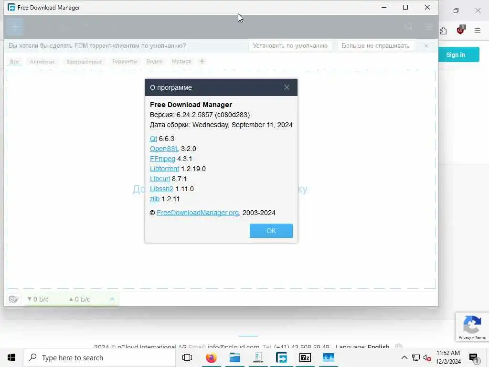Open the FDM search icon
The width and height of the screenshot is (489, 367).
pos(409,27)
